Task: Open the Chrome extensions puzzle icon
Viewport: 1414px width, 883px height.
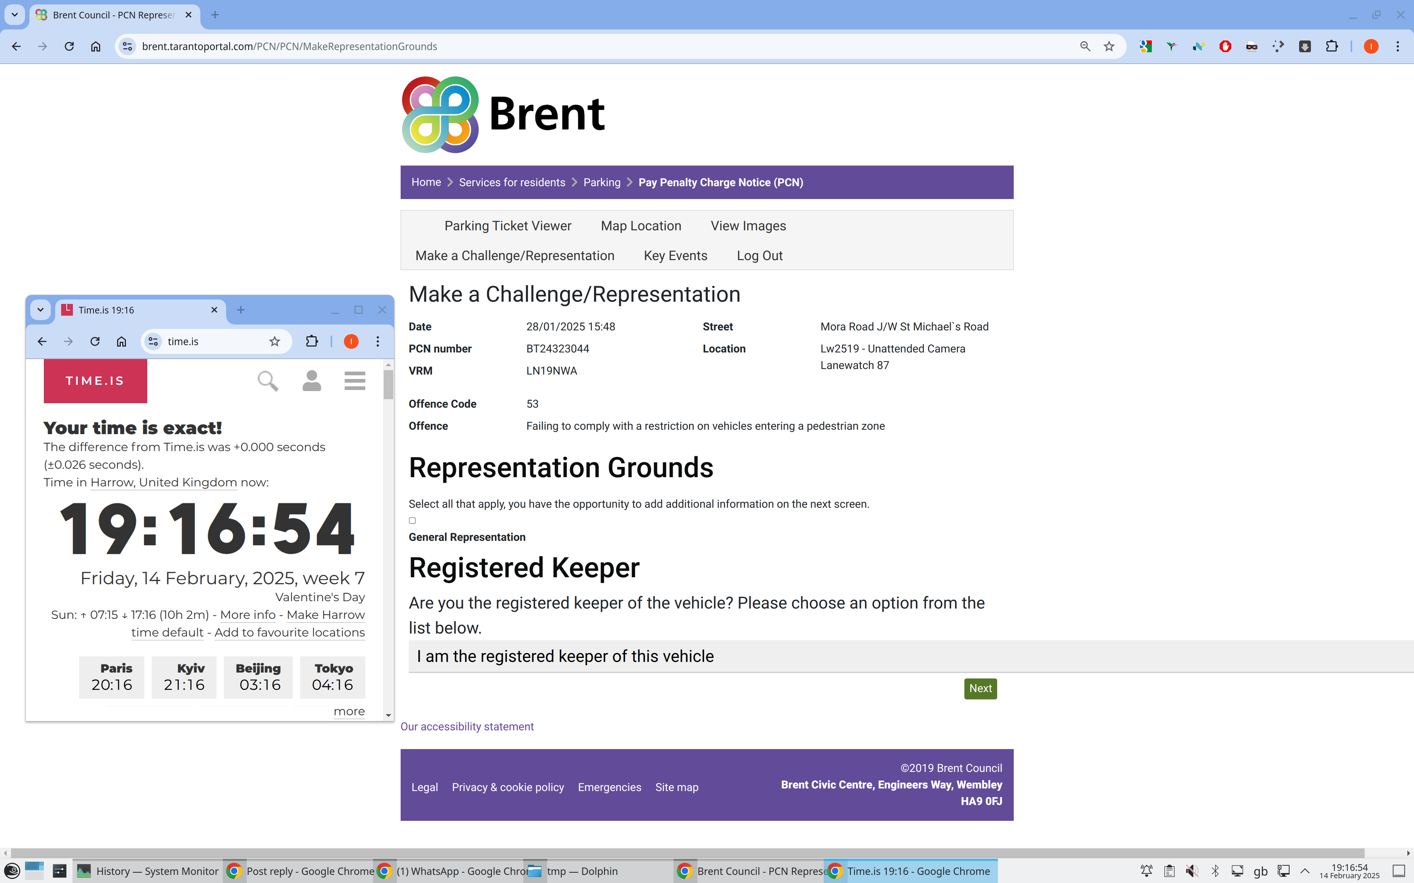Action: tap(1332, 46)
